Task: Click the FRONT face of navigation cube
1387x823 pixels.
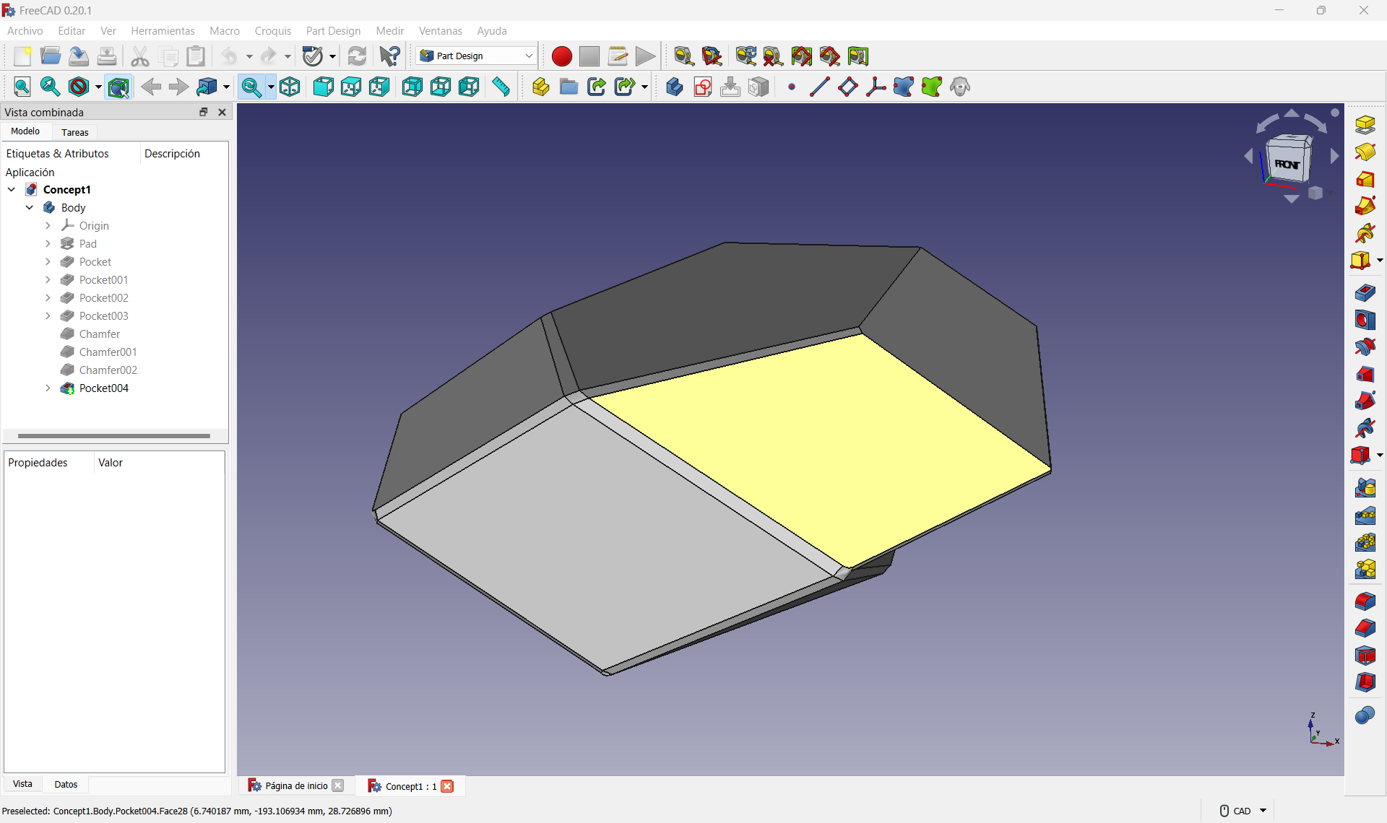Action: pos(1287,165)
